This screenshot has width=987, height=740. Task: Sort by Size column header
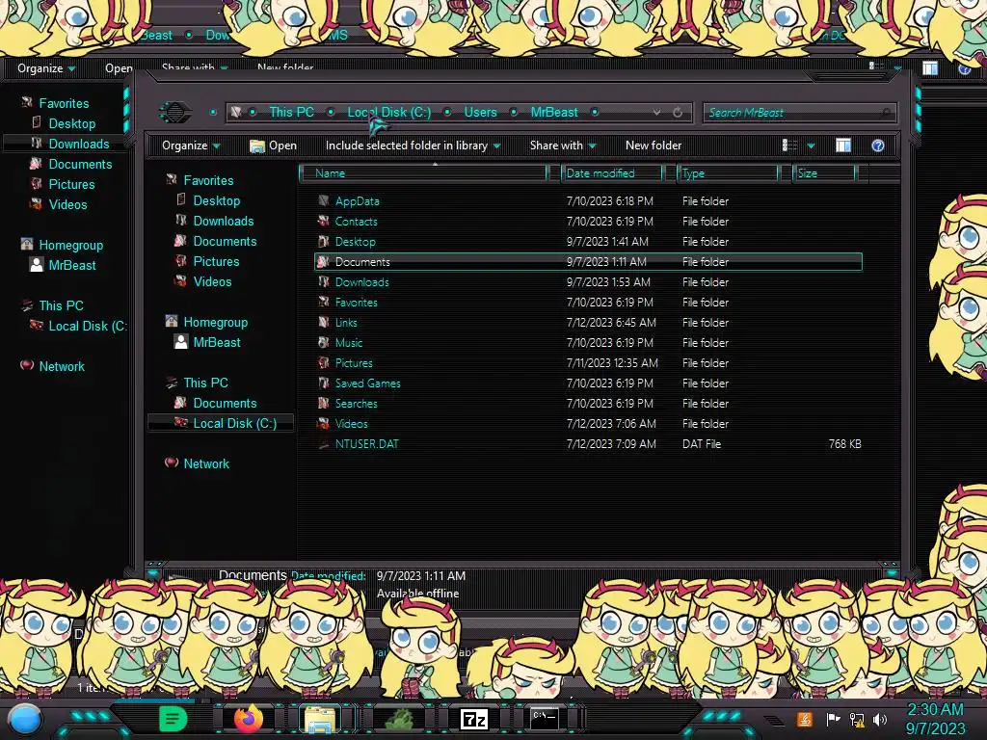(823, 173)
